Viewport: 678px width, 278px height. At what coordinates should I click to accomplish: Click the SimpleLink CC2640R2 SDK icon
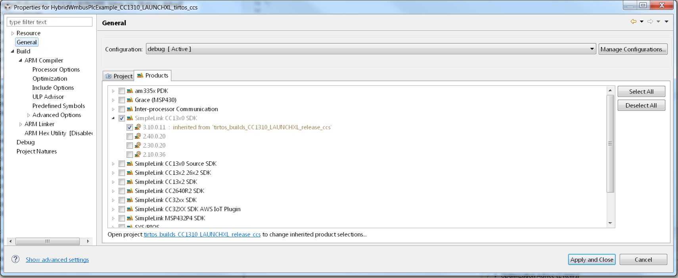point(130,191)
